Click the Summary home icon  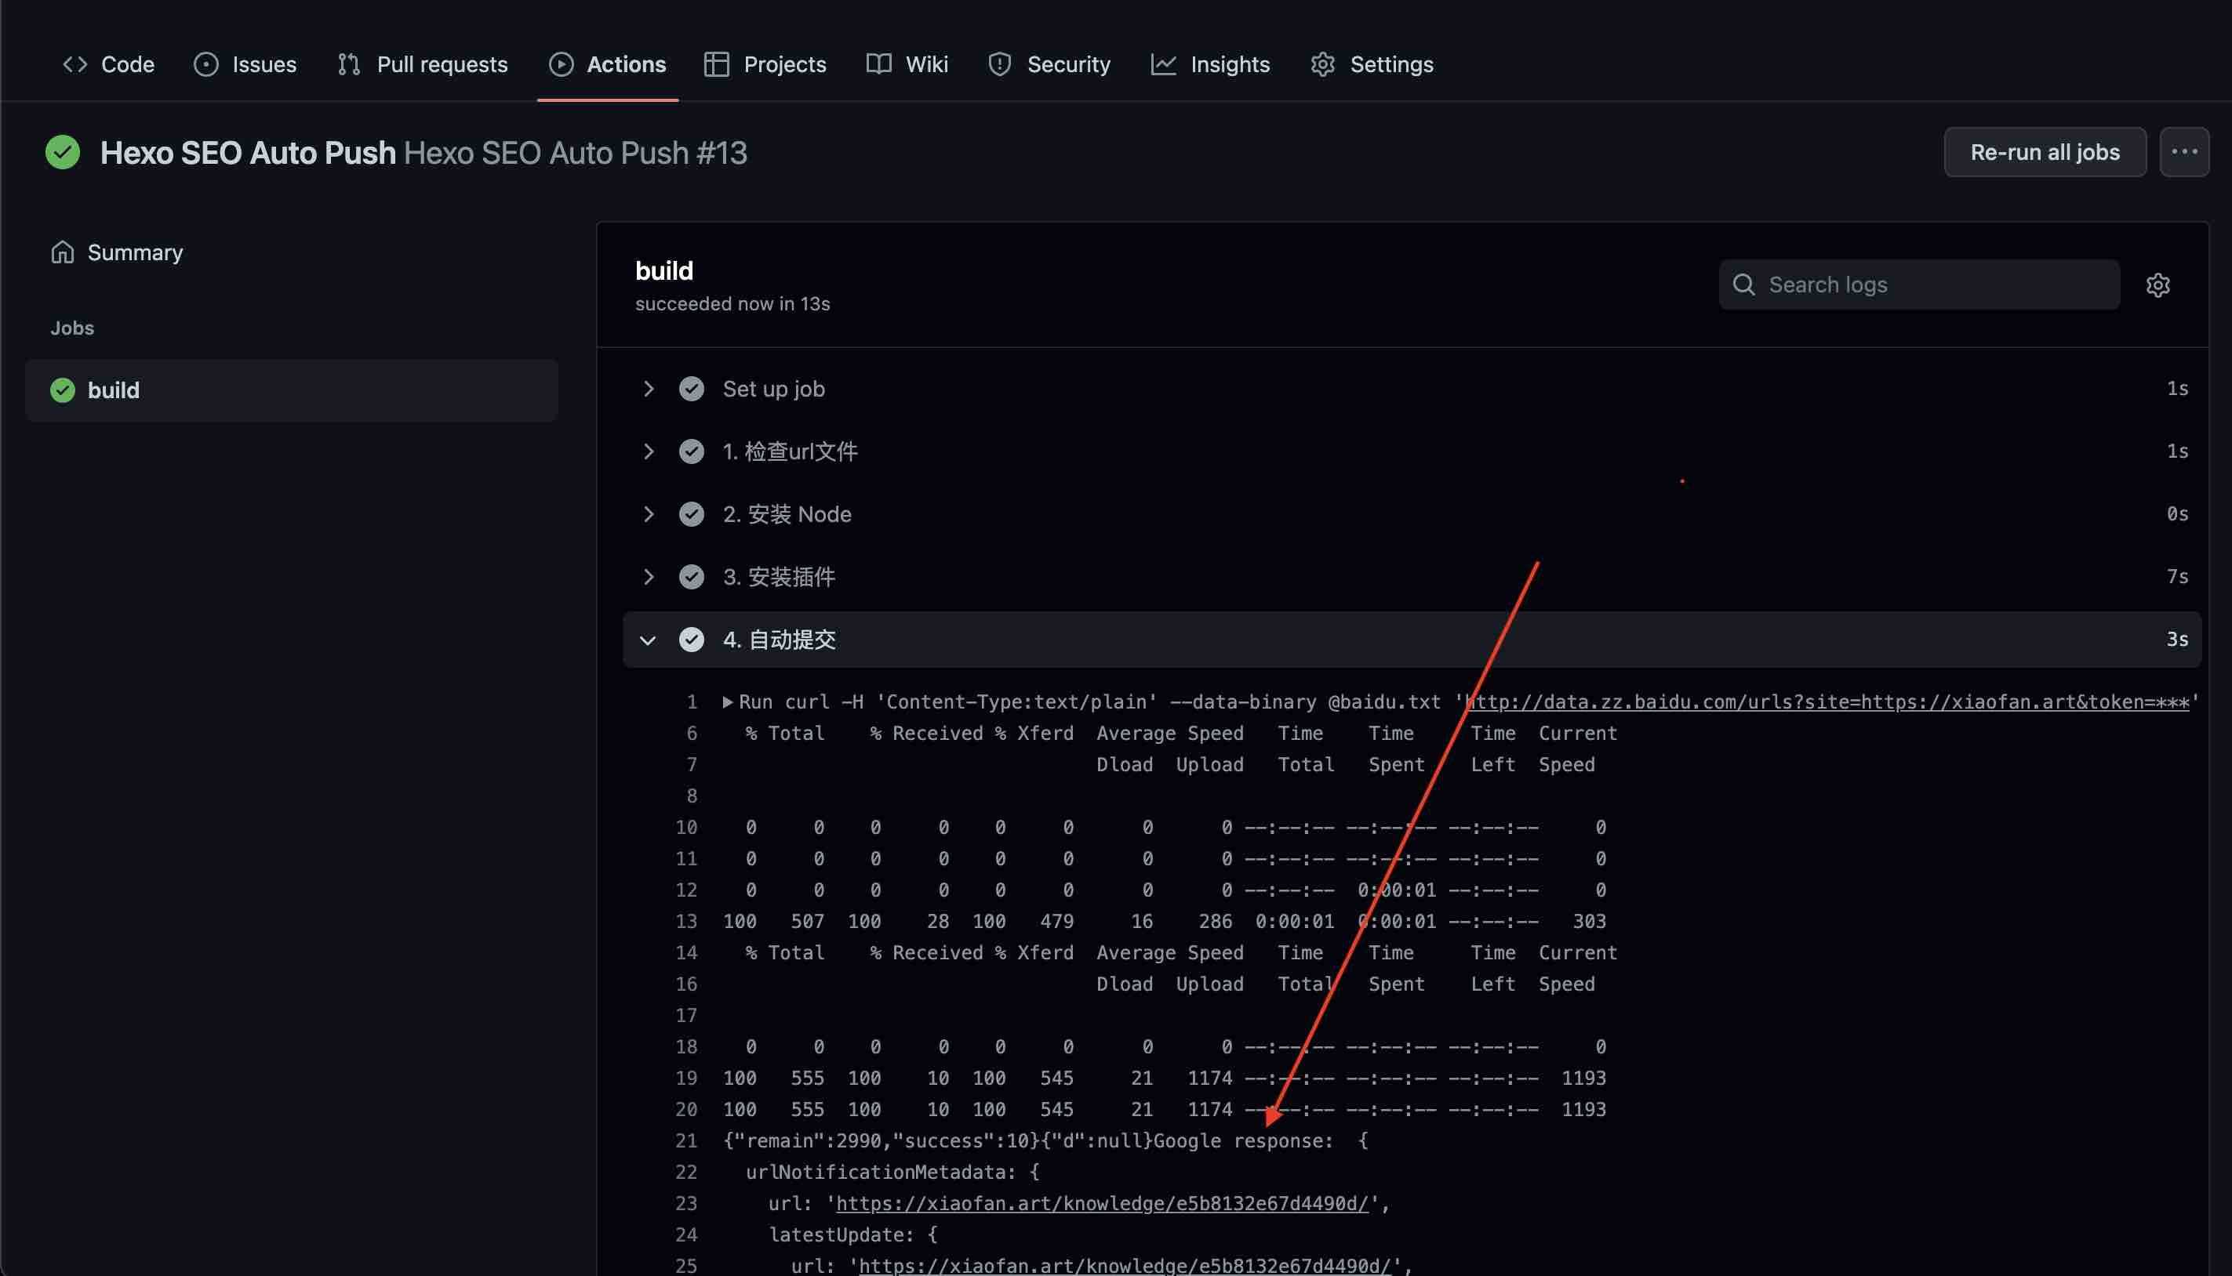(62, 252)
